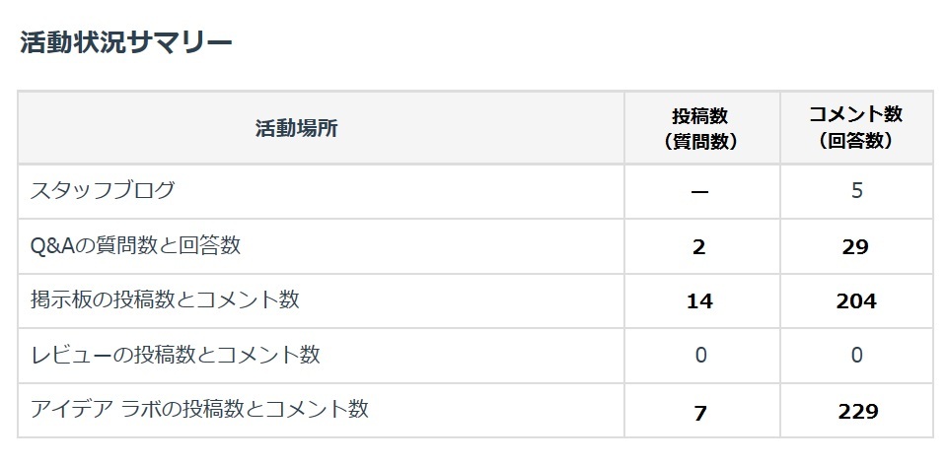Image resolution: width=947 pixels, height=464 pixels.
Task: Click the スタッフブログ comment count 5
Action: [856, 192]
